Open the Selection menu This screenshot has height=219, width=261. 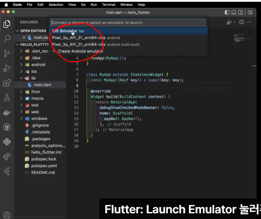[x=56, y=5]
